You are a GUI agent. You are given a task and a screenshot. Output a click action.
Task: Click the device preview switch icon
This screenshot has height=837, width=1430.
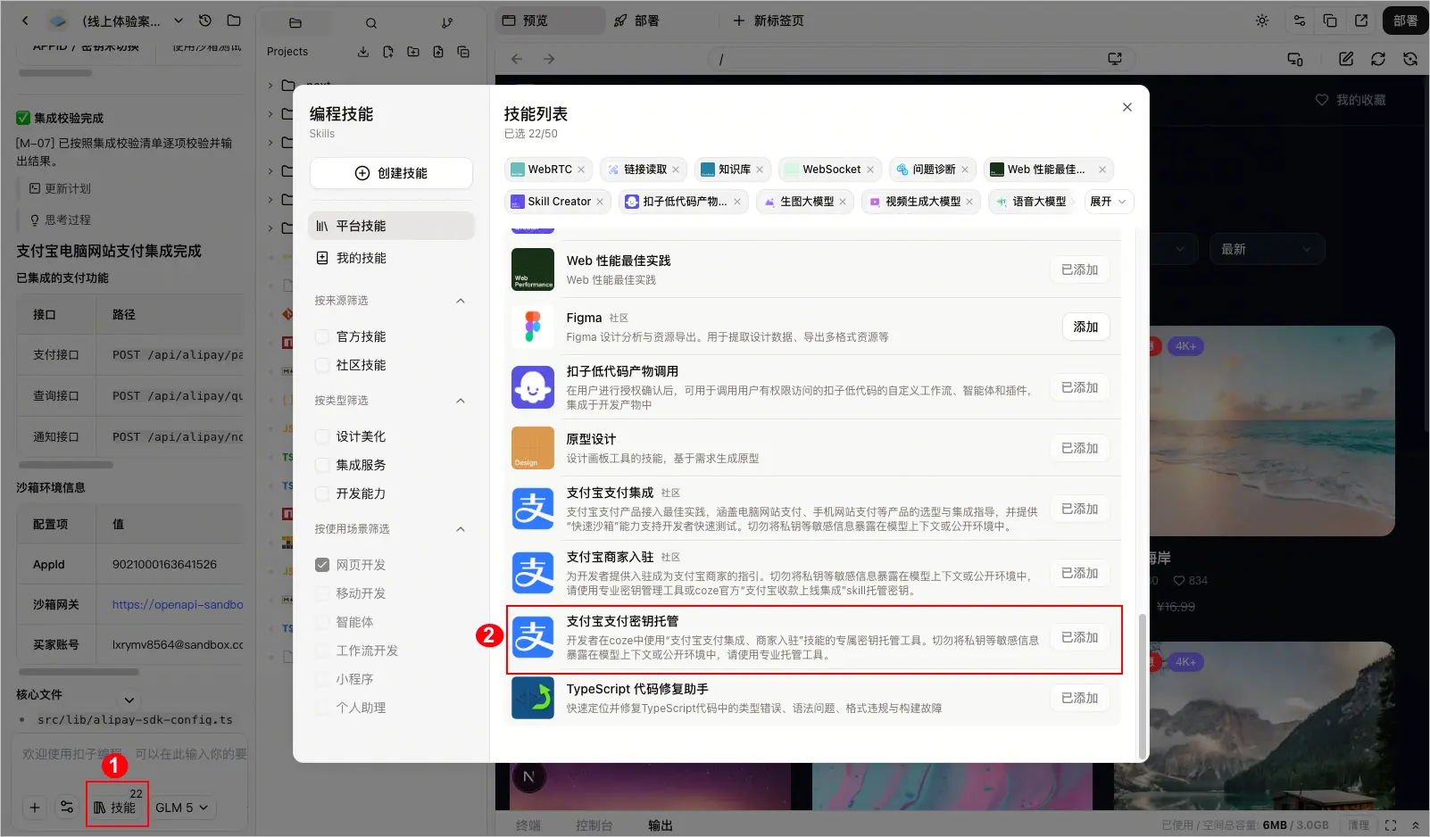(x=1295, y=59)
